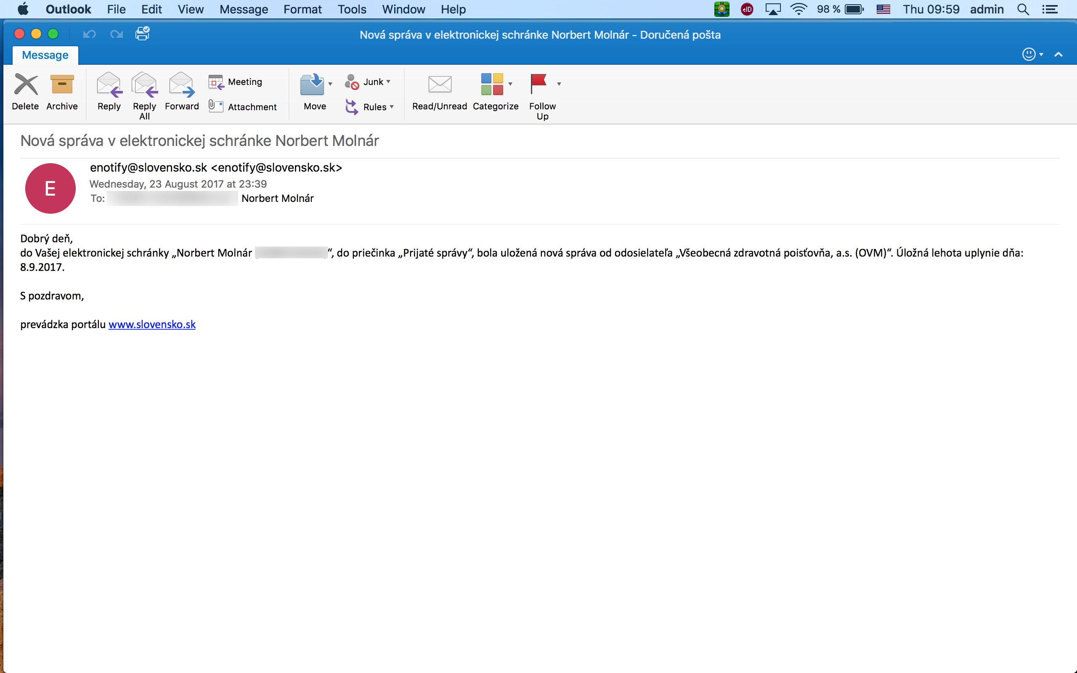
Task: Click the Reply All icon
Action: point(145,85)
